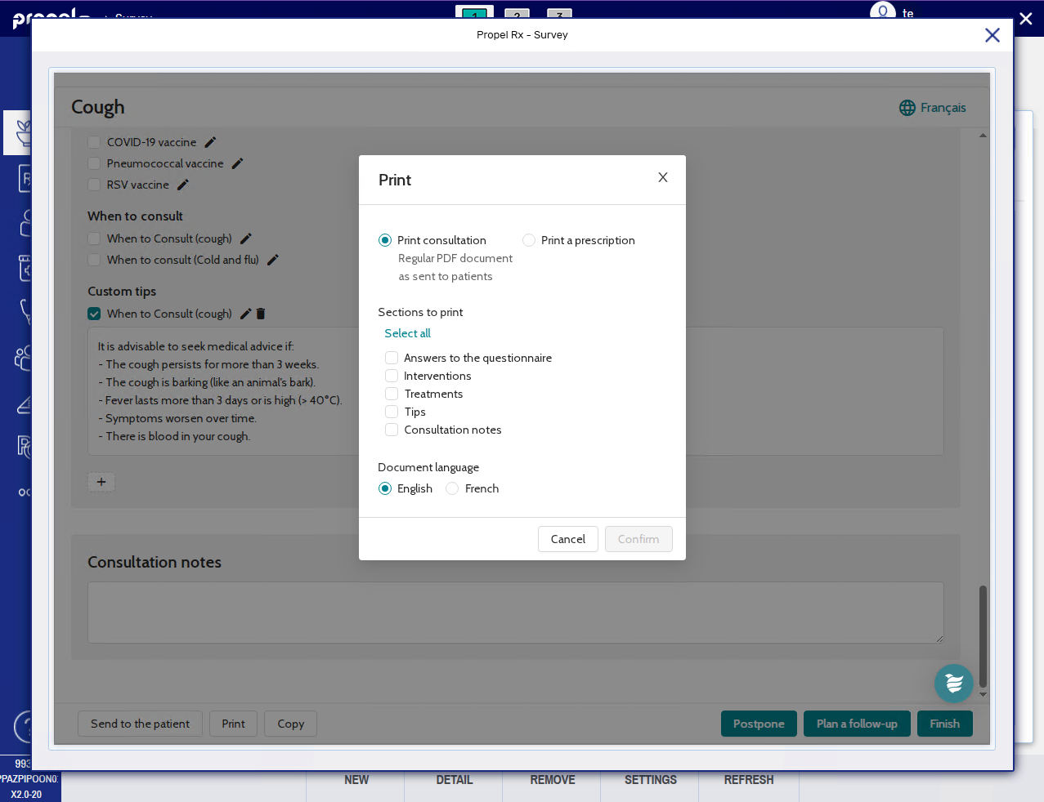Screen dimensions: 1044x802
Task: Click the Select all link
Action: click(x=407, y=333)
